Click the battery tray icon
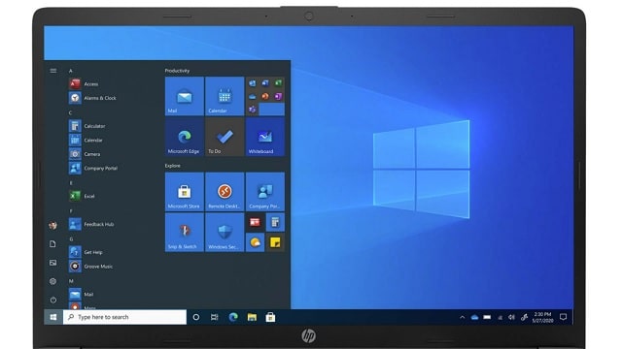This screenshot has height=349, width=622. [487, 317]
